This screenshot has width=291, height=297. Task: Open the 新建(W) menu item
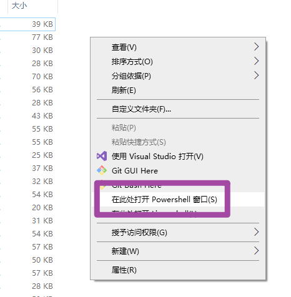(178, 251)
